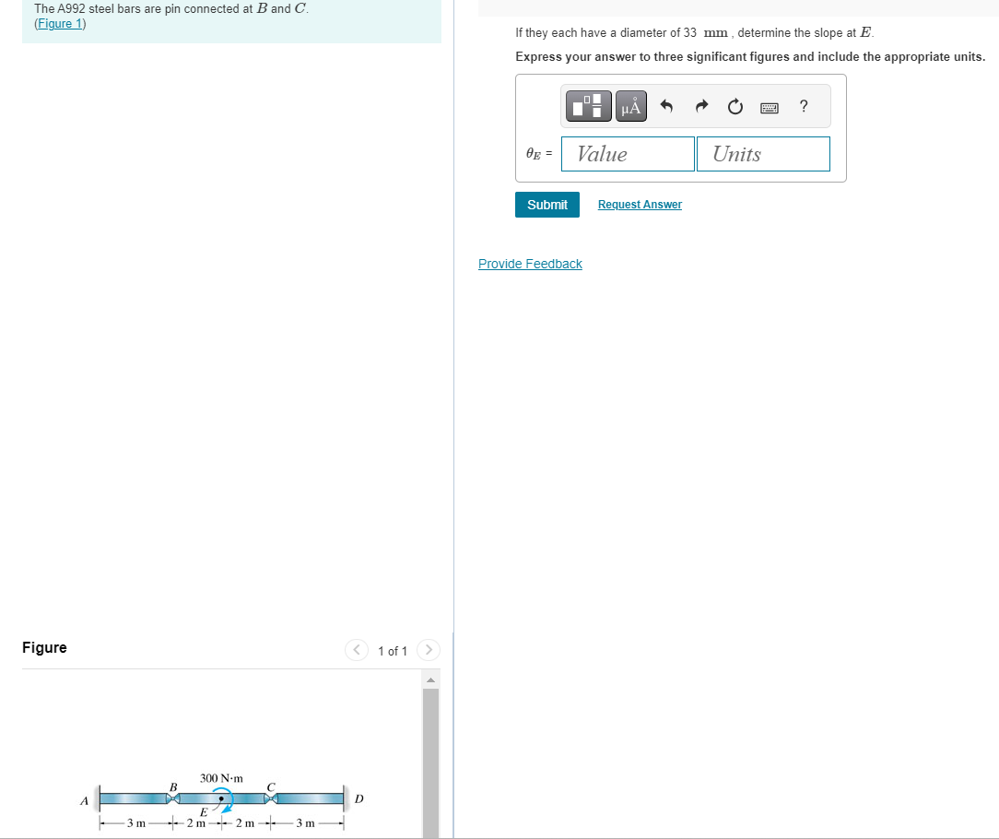
Task: Click the 'Express your answer' instruction text
Action: point(750,57)
